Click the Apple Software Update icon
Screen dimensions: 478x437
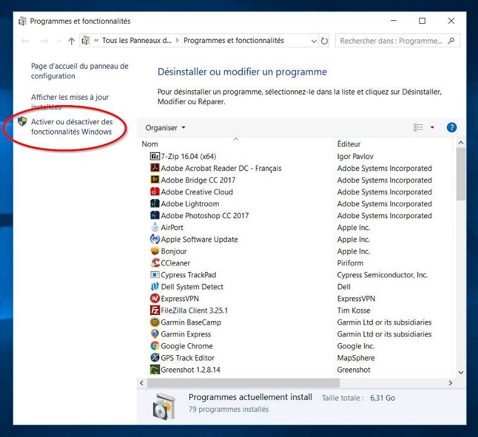click(155, 239)
